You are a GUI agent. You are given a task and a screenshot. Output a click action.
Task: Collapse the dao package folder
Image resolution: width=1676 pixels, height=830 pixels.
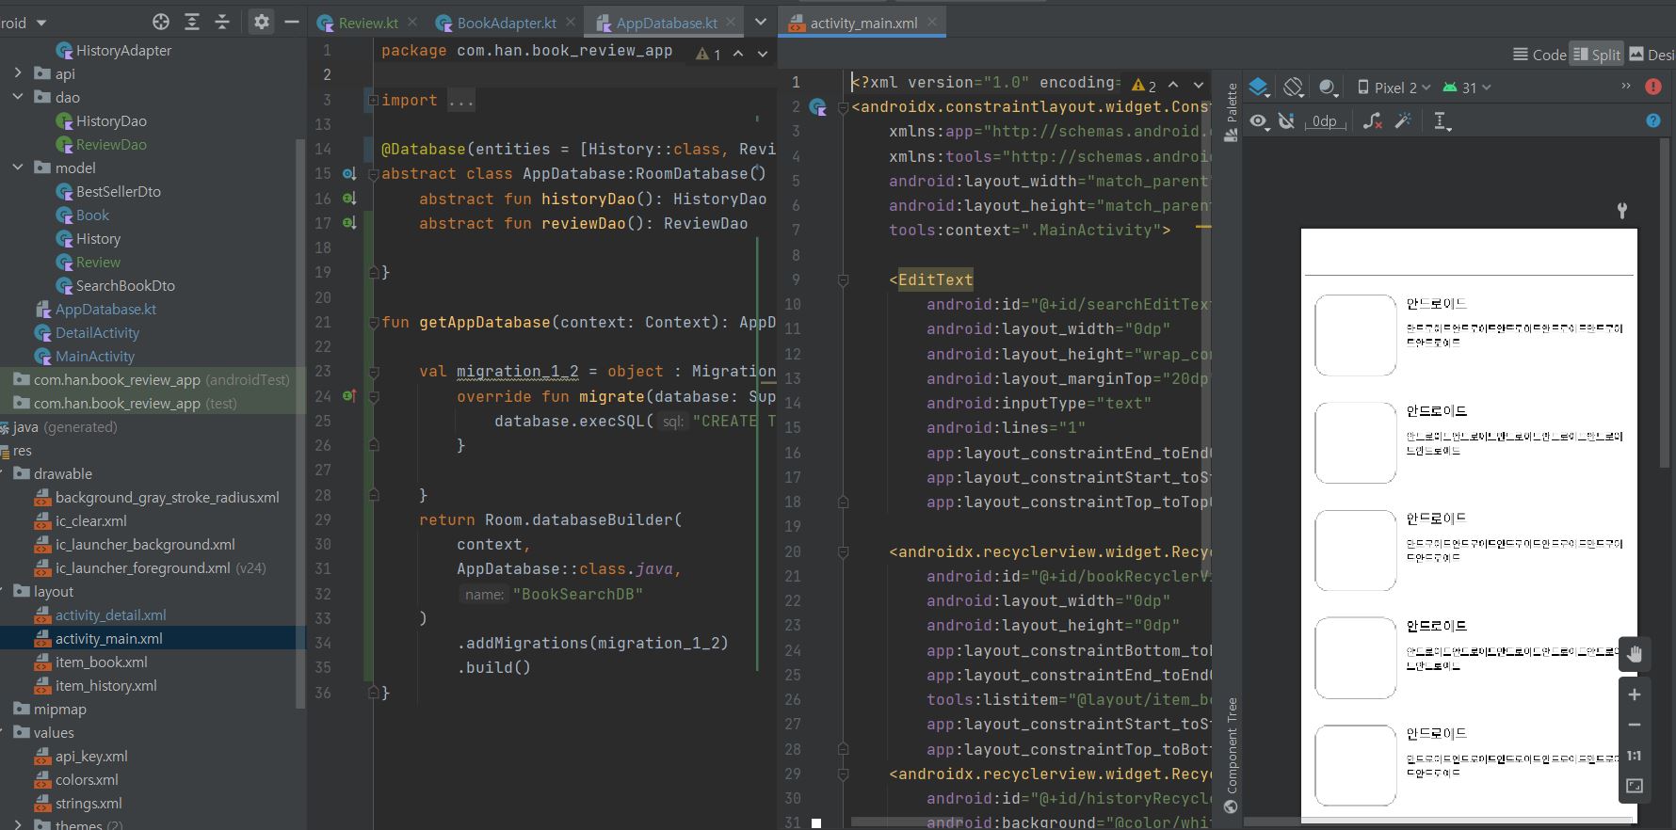click(x=18, y=97)
